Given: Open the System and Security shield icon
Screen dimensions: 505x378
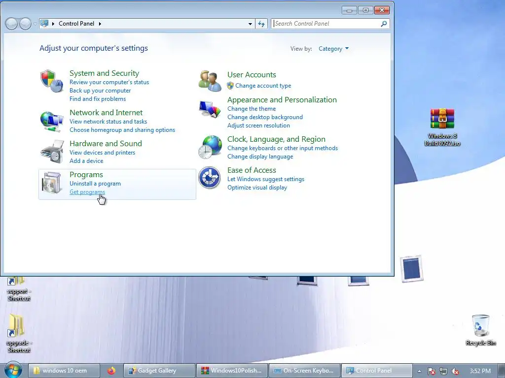Looking at the screenshot, I should point(51,81).
